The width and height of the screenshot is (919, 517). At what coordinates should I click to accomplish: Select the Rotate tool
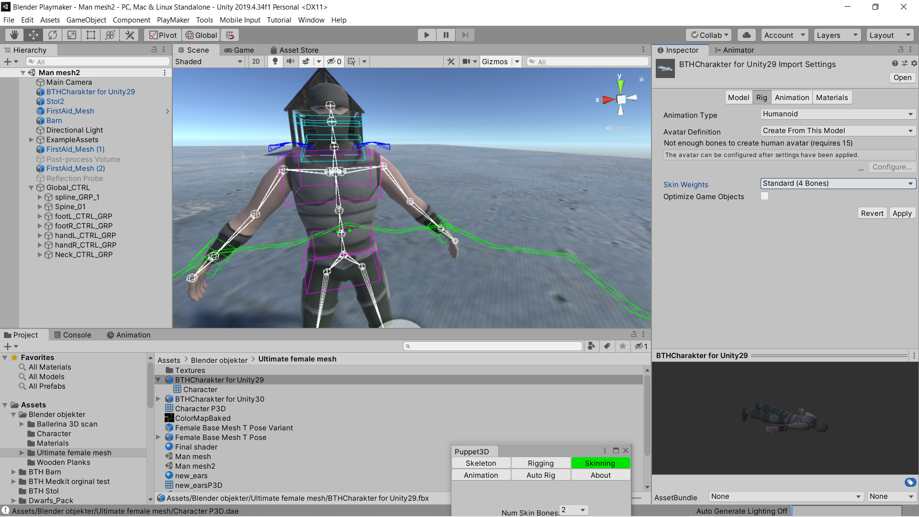click(52, 34)
